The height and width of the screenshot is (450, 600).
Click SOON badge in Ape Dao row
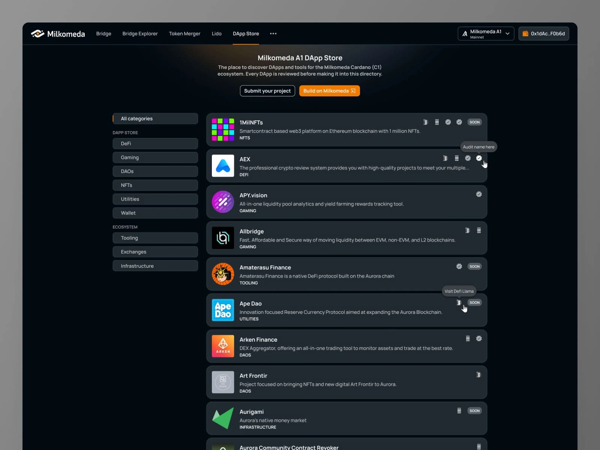pos(475,302)
